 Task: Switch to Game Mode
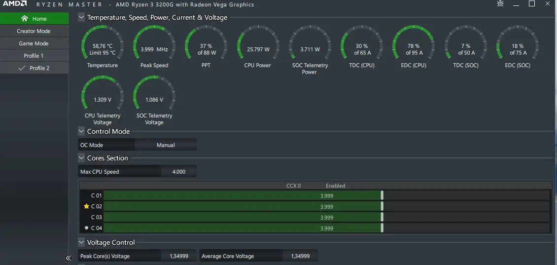pos(34,43)
